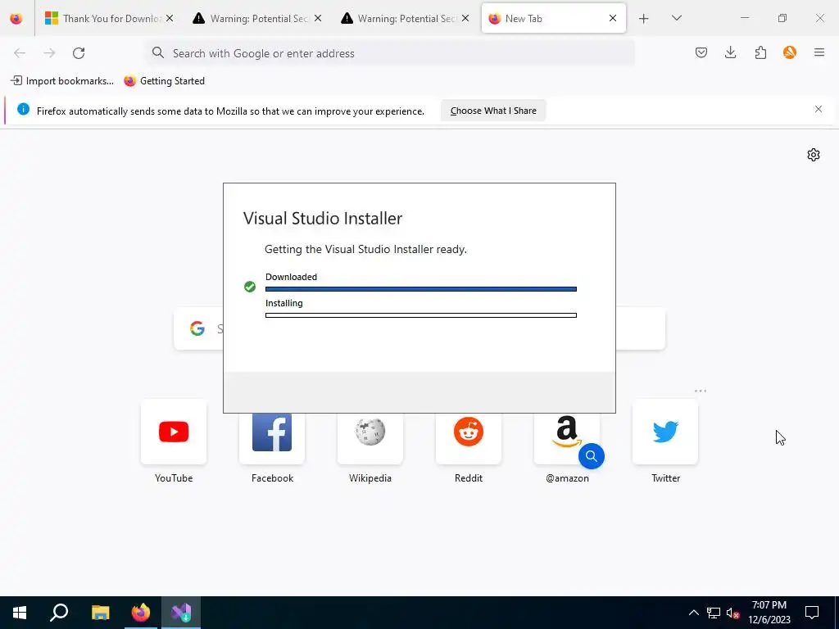Reload the current page

pyautogui.click(x=79, y=53)
